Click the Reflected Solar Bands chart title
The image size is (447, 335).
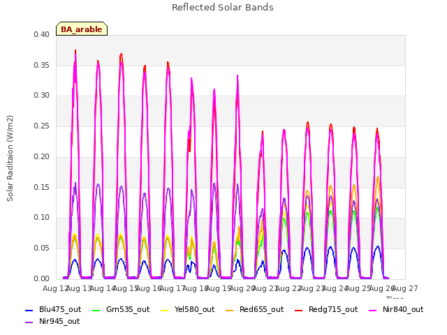[223, 8]
